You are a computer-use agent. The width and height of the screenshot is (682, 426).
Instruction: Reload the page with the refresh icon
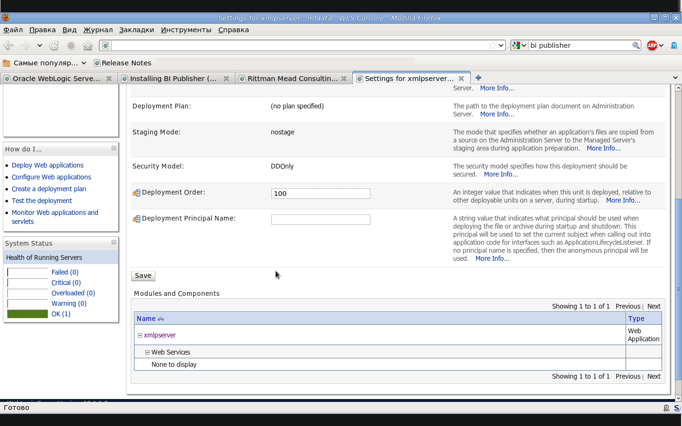pos(54,45)
